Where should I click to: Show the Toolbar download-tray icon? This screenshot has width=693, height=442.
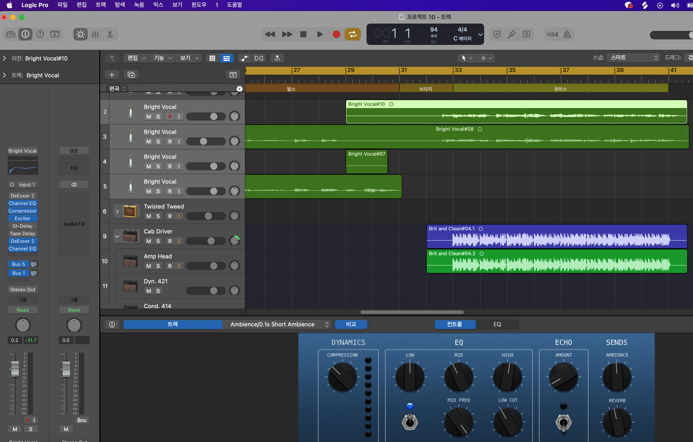(x=55, y=34)
